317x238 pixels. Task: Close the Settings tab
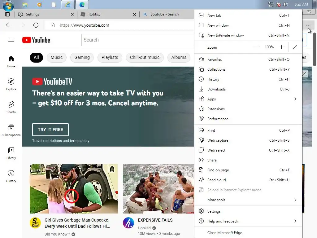(x=72, y=14)
